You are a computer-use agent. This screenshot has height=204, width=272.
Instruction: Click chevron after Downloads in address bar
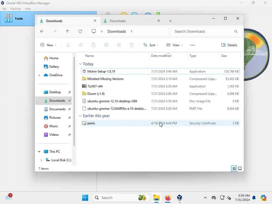click(131, 31)
